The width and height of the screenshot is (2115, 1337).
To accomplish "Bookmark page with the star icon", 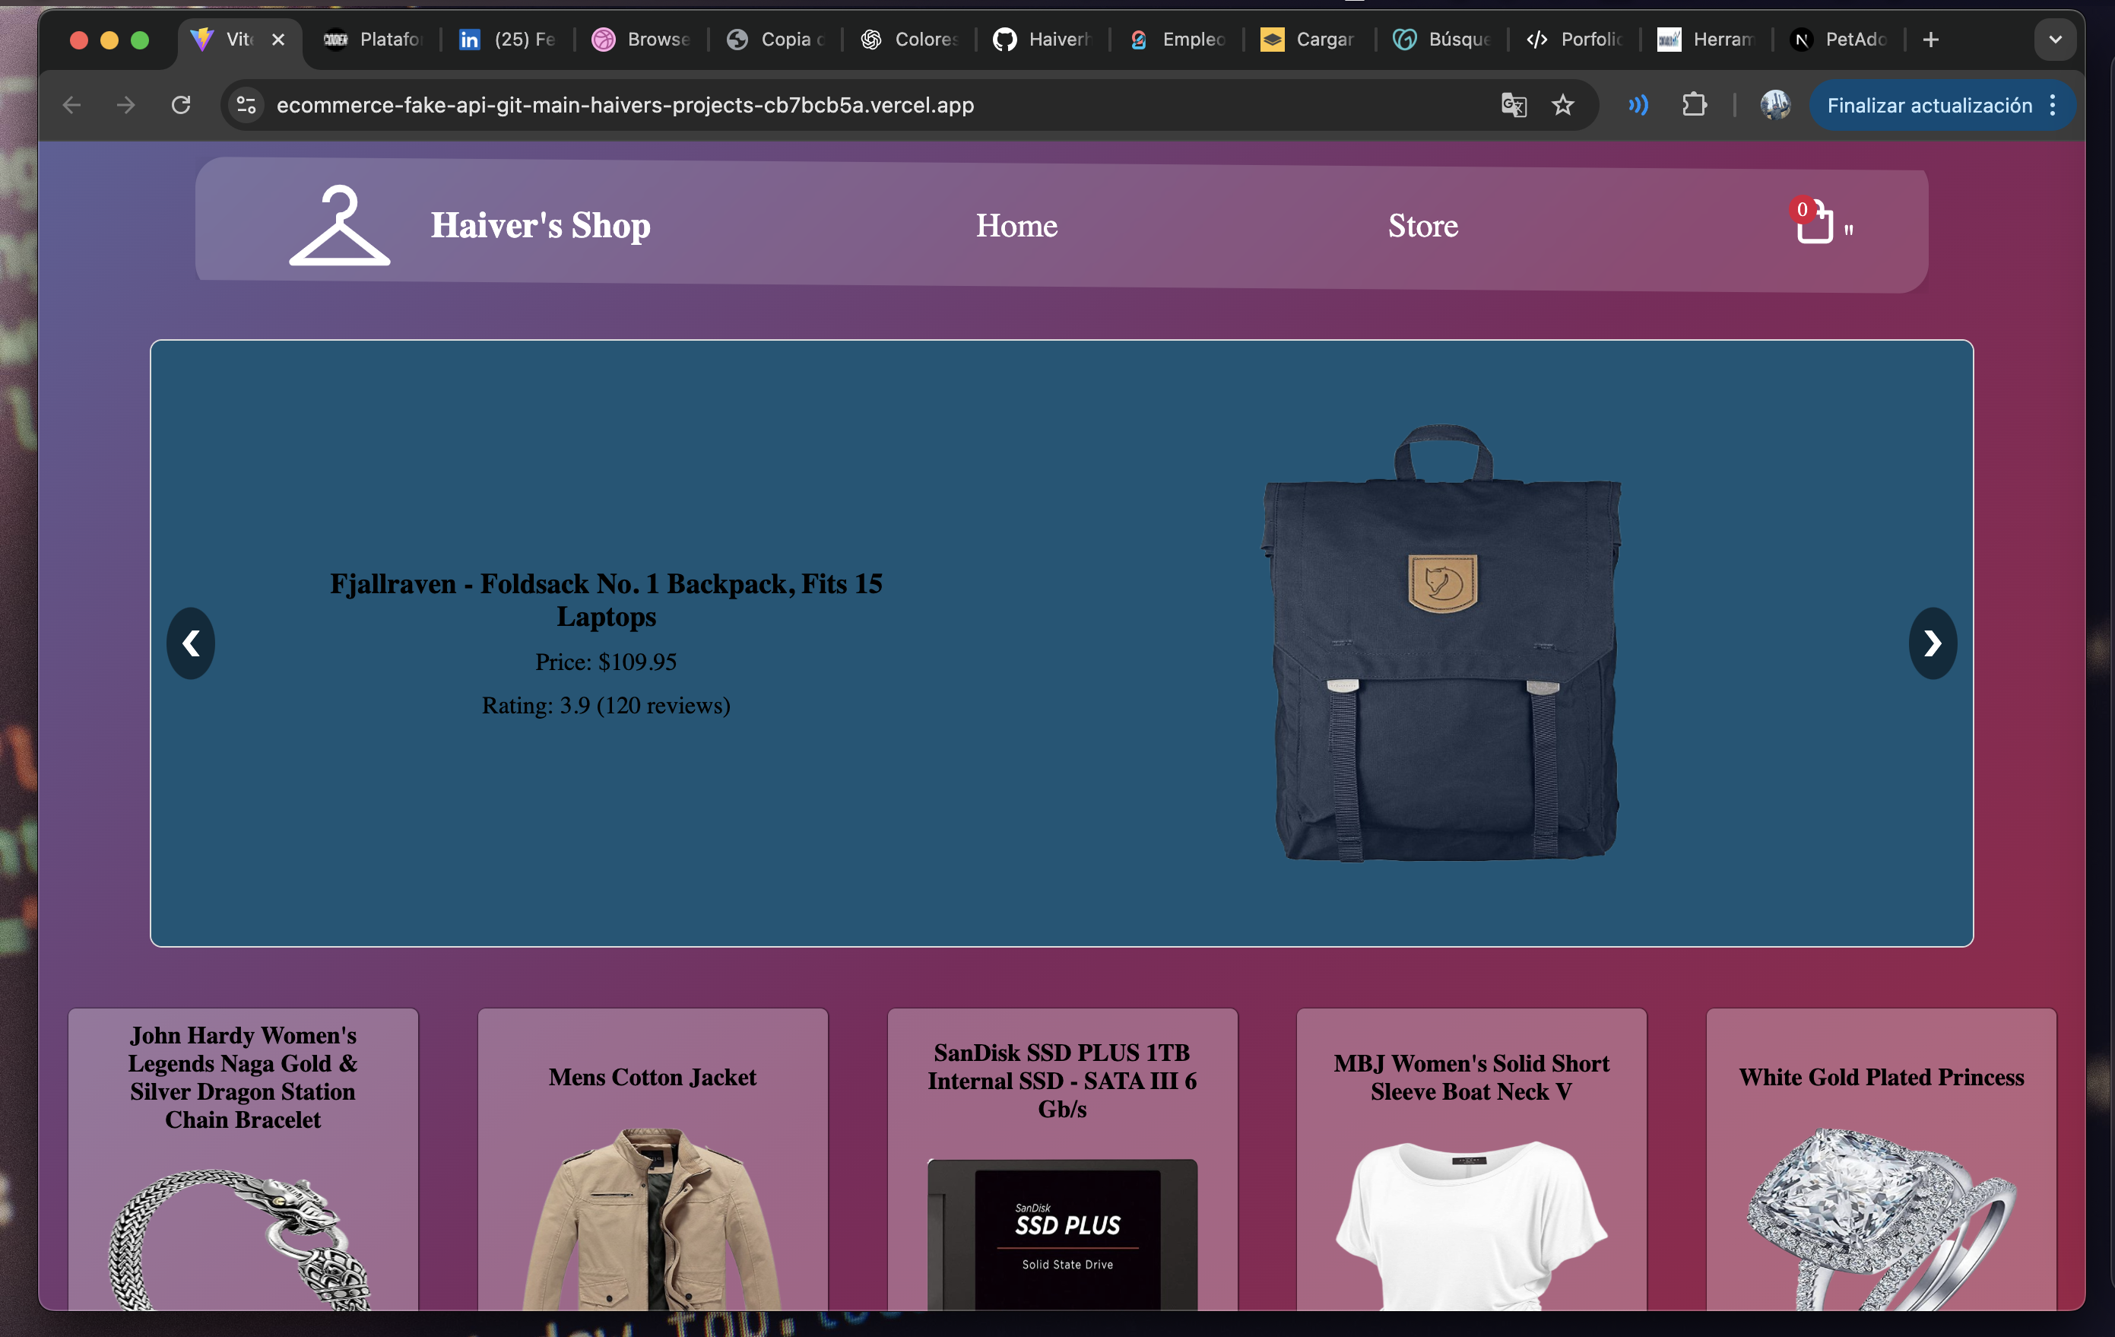I will (x=1562, y=106).
